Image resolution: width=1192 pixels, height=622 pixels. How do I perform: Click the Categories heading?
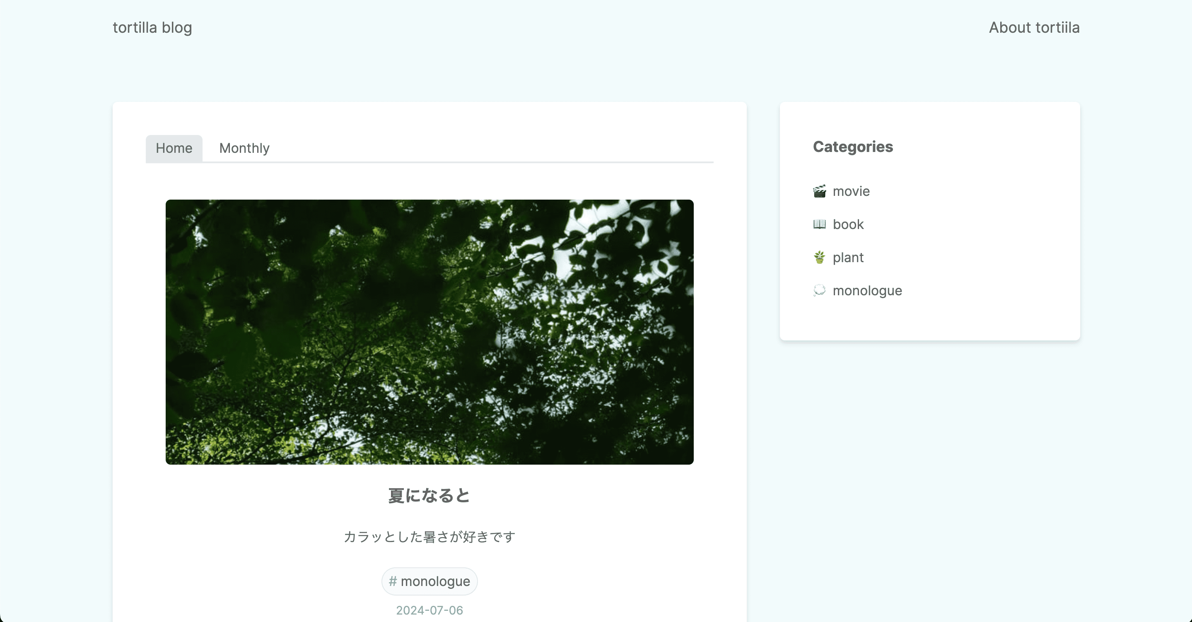853,147
